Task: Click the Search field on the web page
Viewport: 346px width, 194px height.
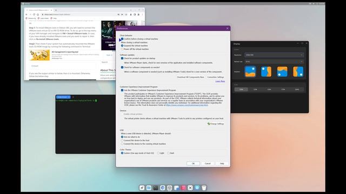Action: (108, 63)
